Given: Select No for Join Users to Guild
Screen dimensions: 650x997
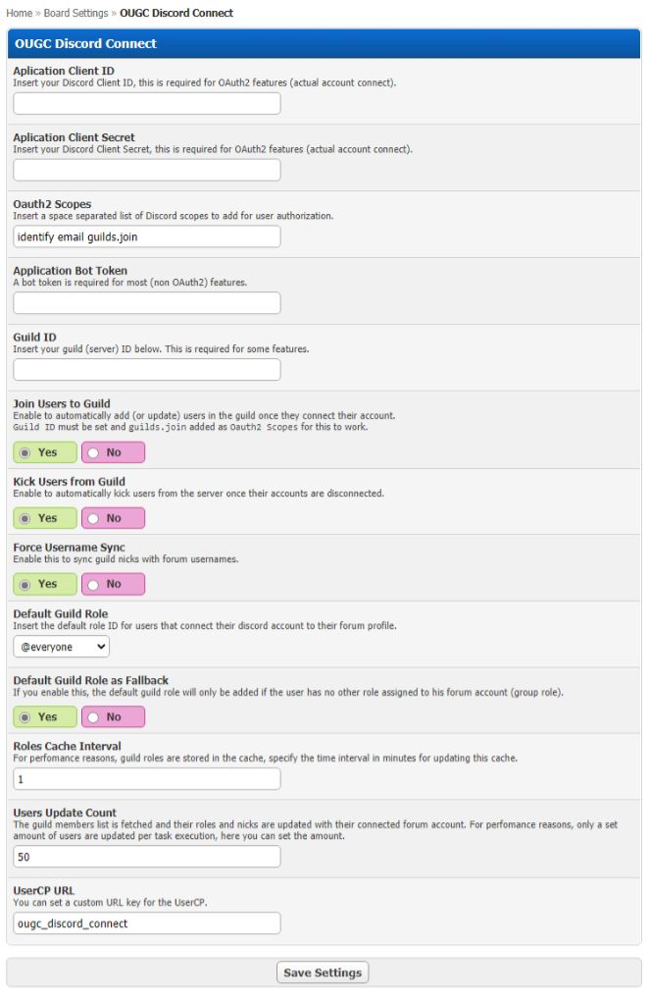Looking at the screenshot, I should coord(113,452).
